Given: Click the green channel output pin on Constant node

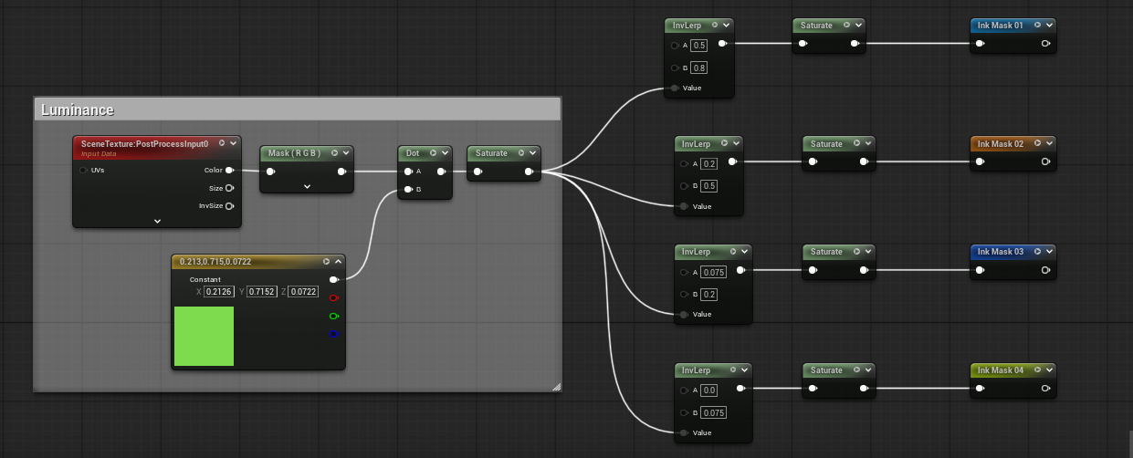Looking at the screenshot, I should pyautogui.click(x=333, y=316).
